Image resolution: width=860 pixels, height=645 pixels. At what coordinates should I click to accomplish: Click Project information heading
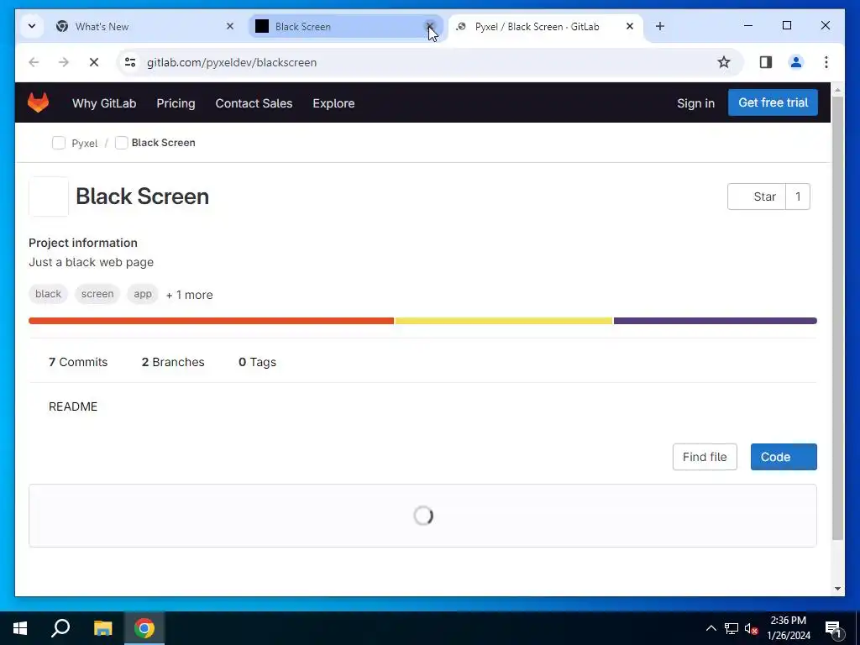(83, 243)
